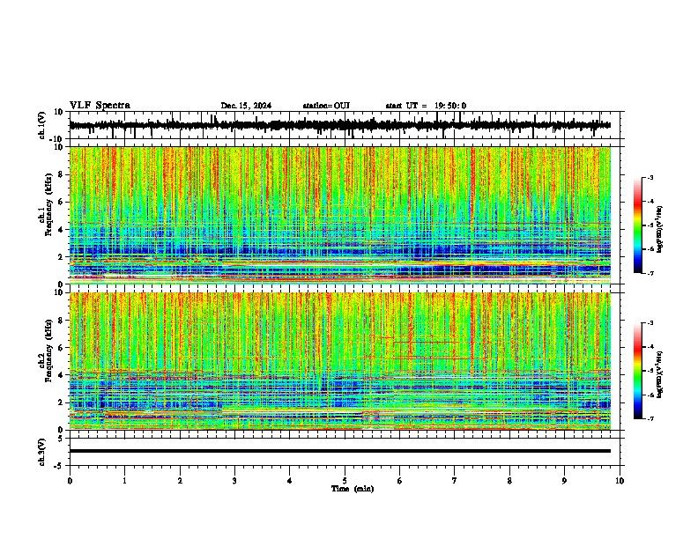
Task: Select the "start UT = 19:50:0" text
Action: [x=426, y=106]
